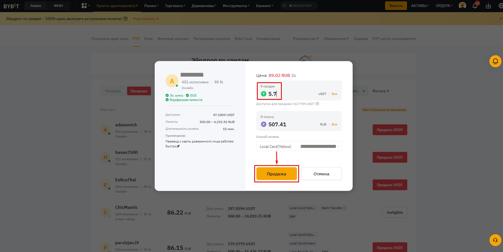Click info icon beside available for sale
Image resolution: width=503 pixels, height=252 pixels.
[x=317, y=104]
